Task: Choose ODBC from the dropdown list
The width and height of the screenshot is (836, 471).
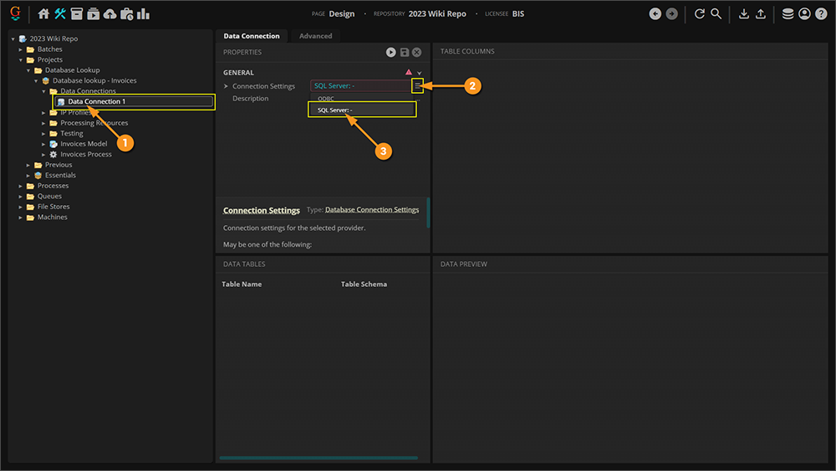Action: click(325, 99)
